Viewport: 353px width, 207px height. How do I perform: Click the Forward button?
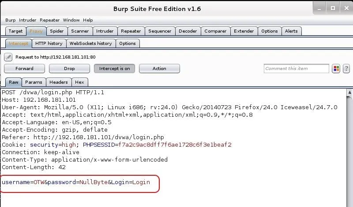[24, 69]
